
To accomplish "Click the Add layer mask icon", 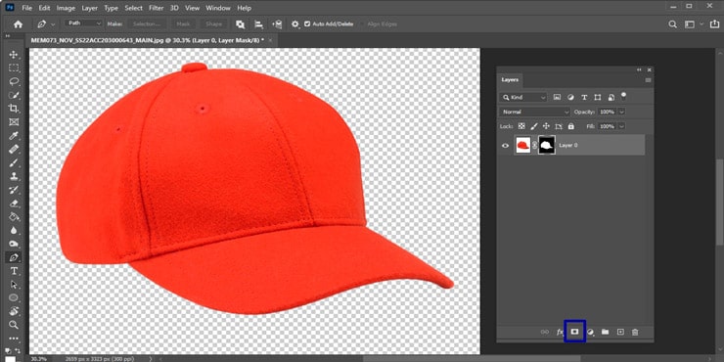I will coord(575,332).
